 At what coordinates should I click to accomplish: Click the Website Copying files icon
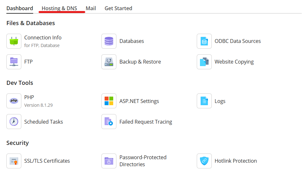pyautogui.click(x=204, y=62)
